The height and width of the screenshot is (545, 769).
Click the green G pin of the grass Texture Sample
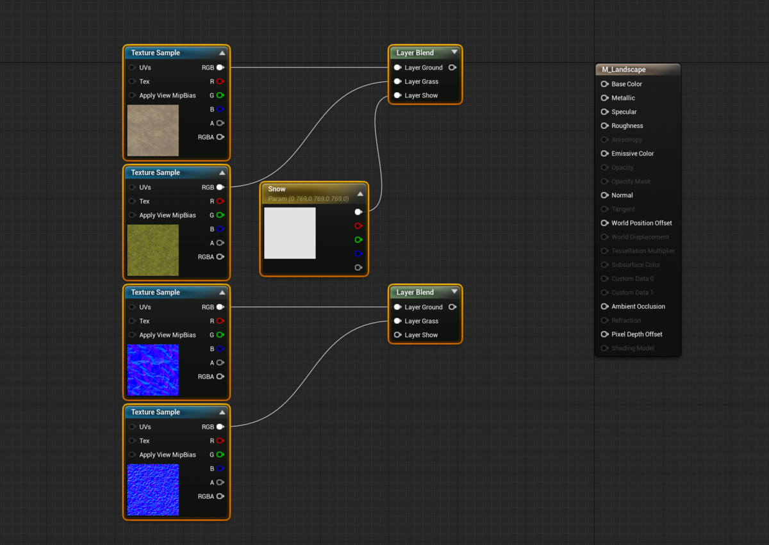[220, 215]
